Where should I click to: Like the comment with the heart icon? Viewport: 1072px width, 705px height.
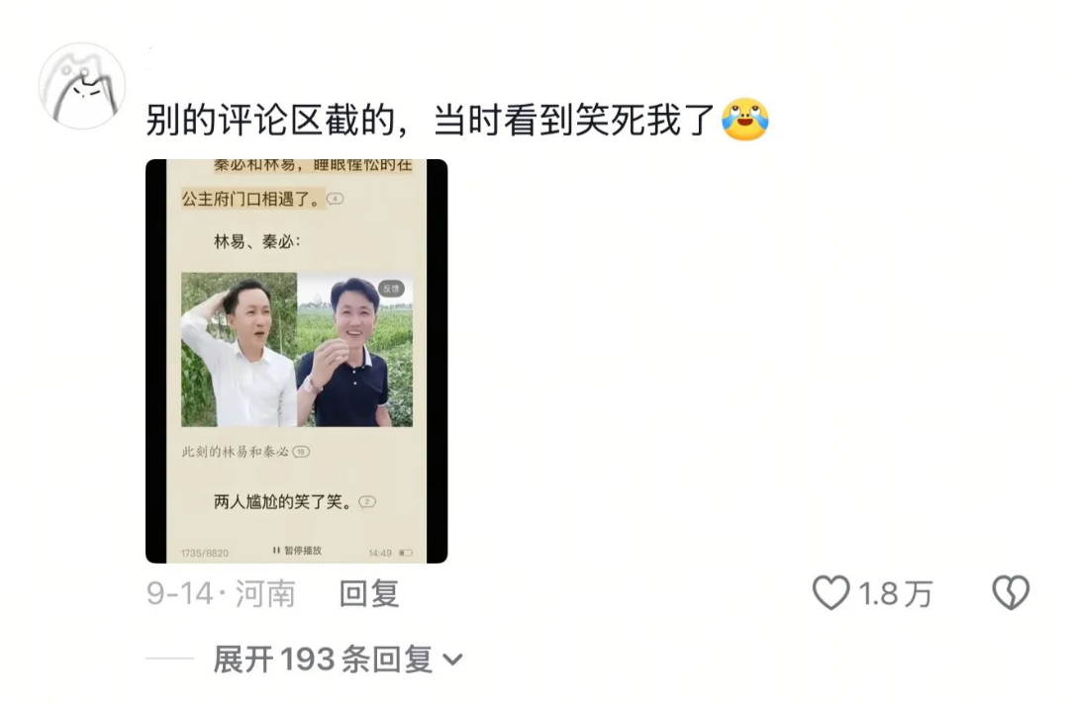click(x=830, y=592)
